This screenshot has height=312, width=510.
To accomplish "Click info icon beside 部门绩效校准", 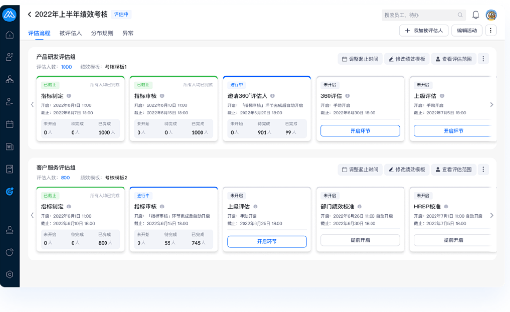I will 360,207.
